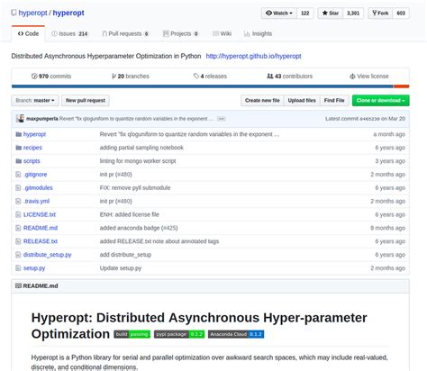Open the .gitmodules file
The image size is (427, 371).
coord(38,187)
